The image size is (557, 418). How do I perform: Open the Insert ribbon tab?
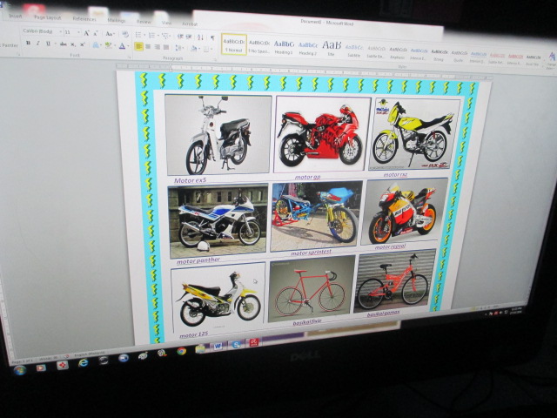pyautogui.click(x=15, y=16)
